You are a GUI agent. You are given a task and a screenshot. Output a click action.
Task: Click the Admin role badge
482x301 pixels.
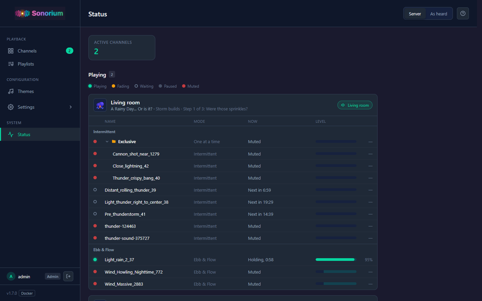[x=53, y=277]
